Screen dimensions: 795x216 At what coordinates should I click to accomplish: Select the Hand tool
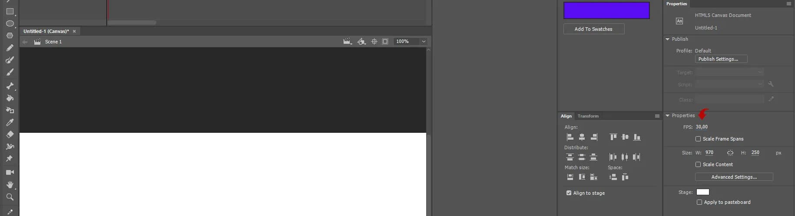[10, 185]
